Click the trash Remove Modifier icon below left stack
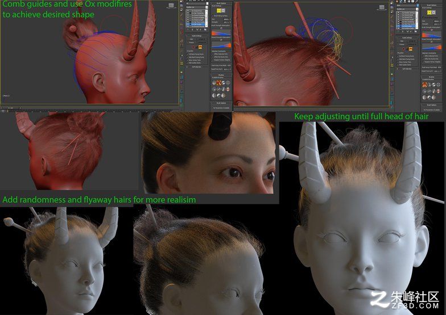Viewport: 446px width, 315px height. click(x=200, y=30)
